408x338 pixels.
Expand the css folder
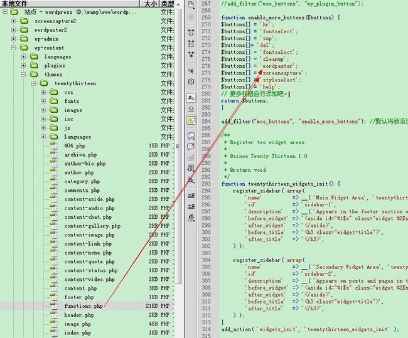(x=43, y=92)
